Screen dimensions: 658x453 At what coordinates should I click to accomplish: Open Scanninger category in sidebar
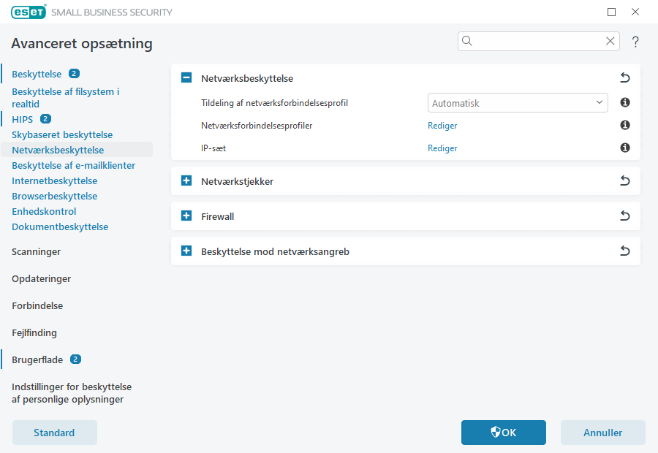(x=36, y=251)
